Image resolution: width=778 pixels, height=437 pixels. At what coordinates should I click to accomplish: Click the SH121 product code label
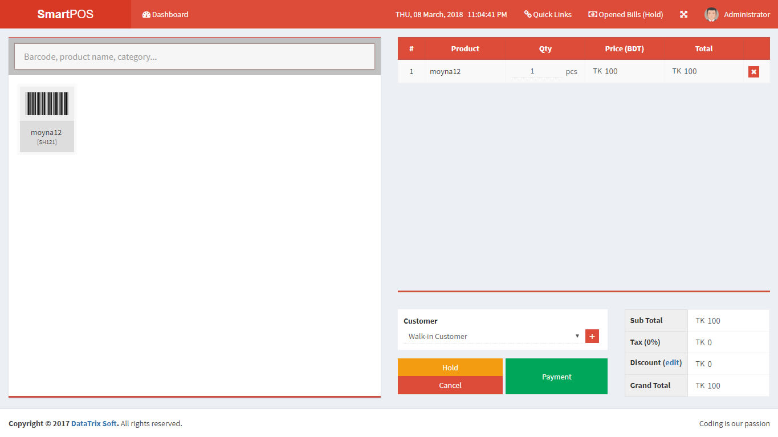tap(47, 142)
